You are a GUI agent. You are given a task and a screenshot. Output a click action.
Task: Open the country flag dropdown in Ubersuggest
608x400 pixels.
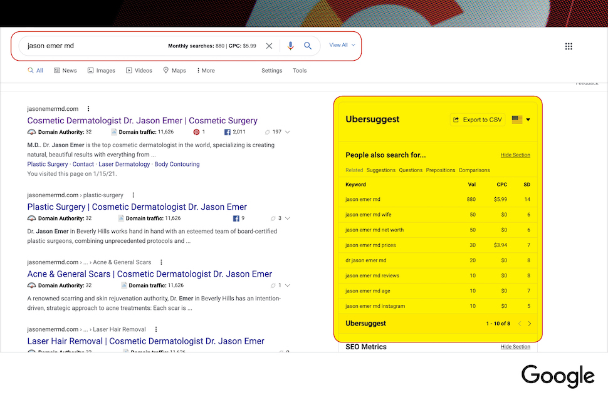point(521,120)
